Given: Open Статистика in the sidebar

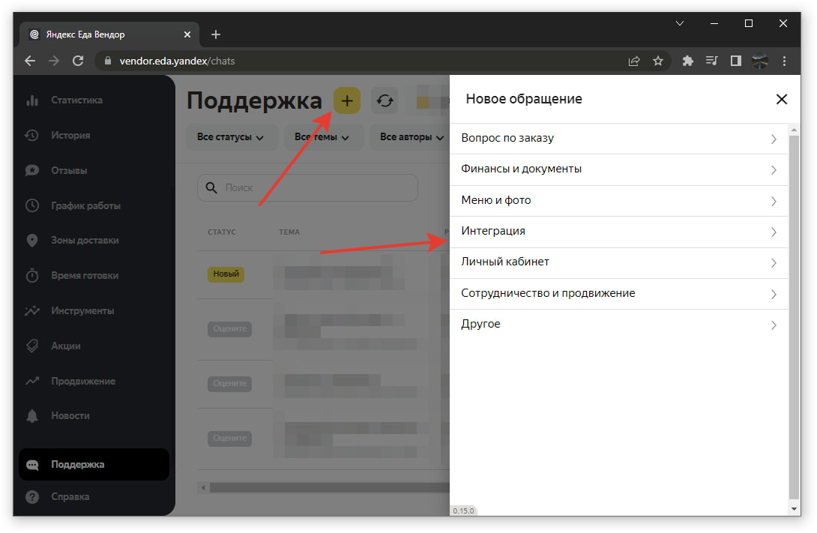Looking at the screenshot, I should 76,100.
